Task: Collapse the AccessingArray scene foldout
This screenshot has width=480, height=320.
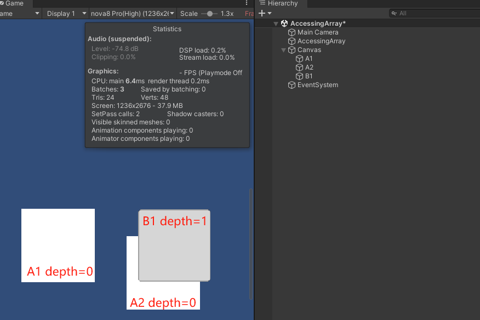Action: [x=276, y=24]
